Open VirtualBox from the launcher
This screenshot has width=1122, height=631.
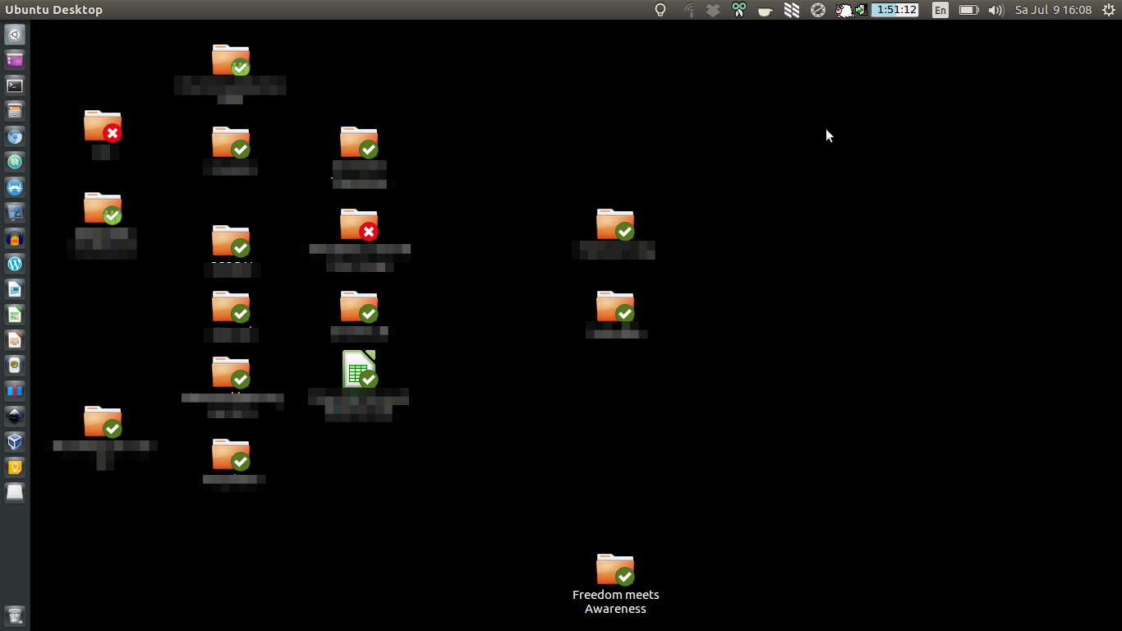(x=15, y=441)
